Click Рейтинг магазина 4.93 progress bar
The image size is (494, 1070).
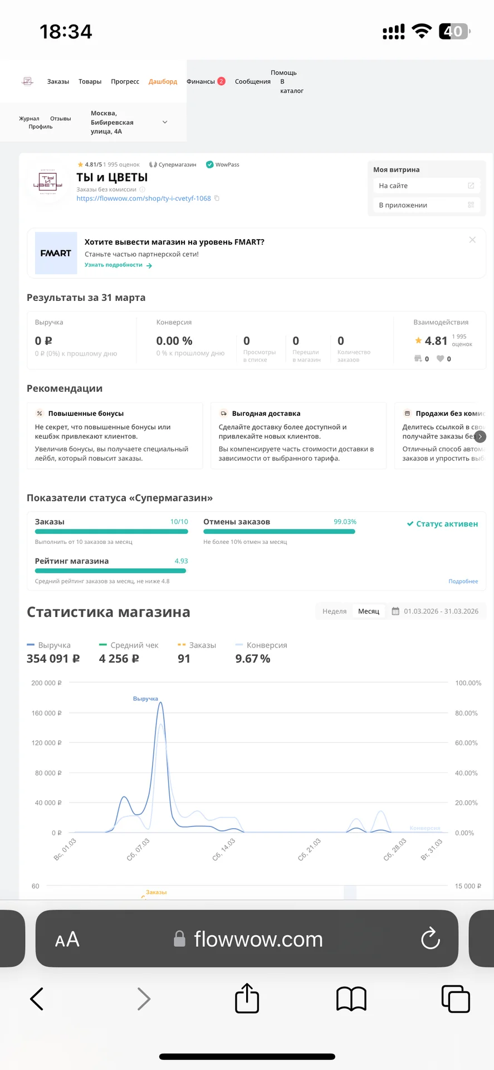(111, 571)
